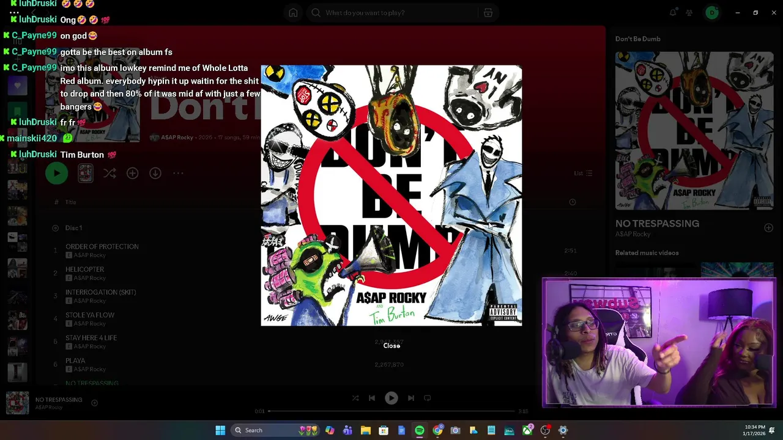783x440 pixels.
Task: Click the Disc 1 heading
Action: (73, 228)
